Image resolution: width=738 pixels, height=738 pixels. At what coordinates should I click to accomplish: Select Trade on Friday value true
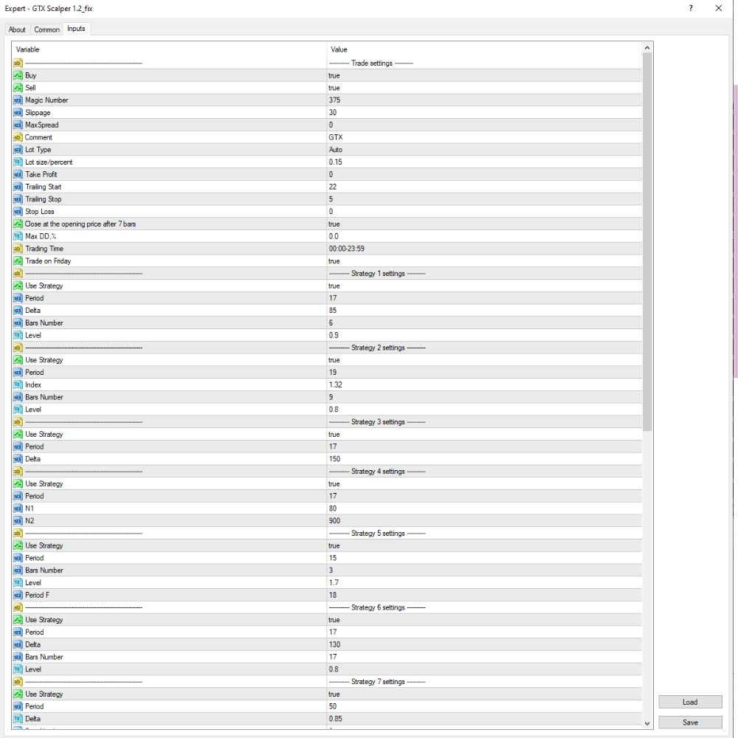(334, 261)
